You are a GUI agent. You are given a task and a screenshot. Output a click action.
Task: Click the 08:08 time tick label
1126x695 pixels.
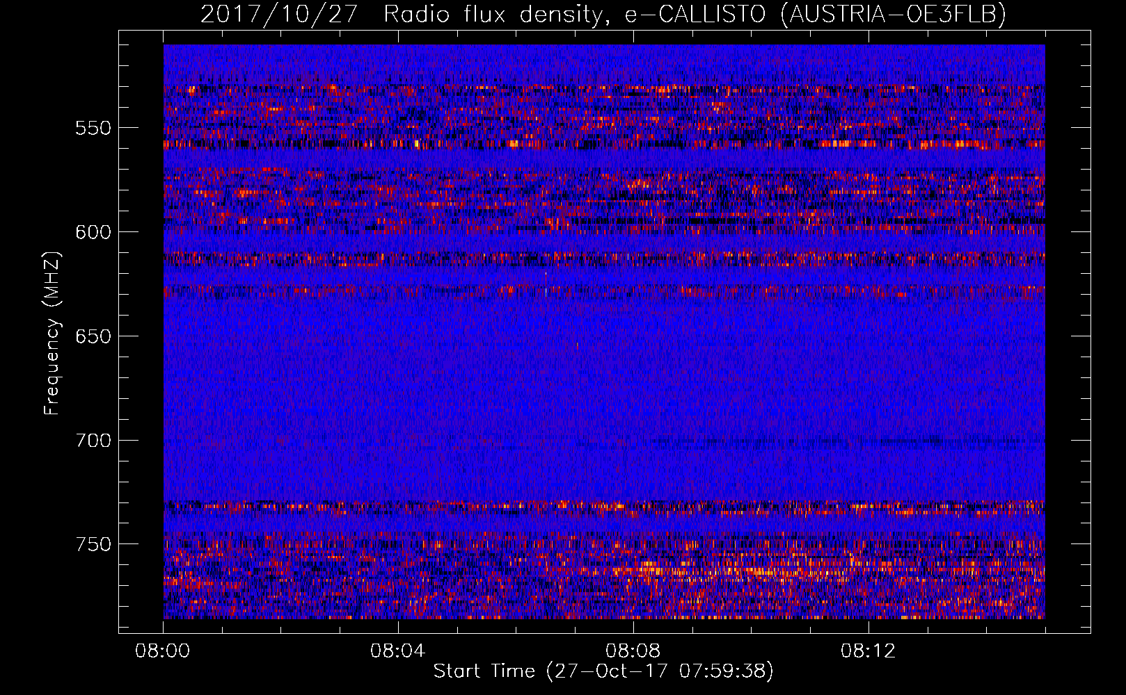[633, 651]
